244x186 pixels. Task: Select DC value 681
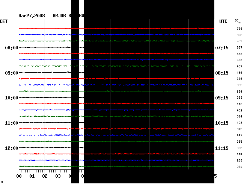(x=239, y=41)
